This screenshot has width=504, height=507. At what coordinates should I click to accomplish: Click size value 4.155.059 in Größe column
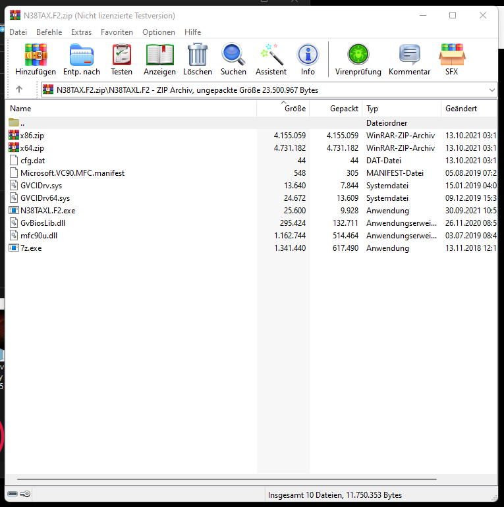coord(289,136)
